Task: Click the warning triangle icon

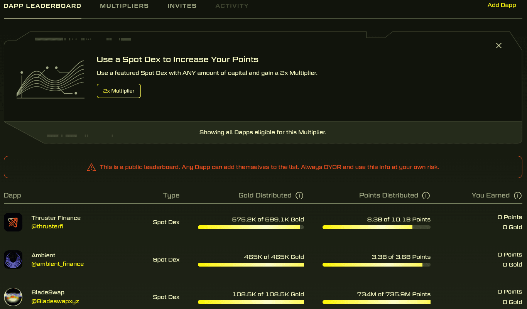Action: 91,167
